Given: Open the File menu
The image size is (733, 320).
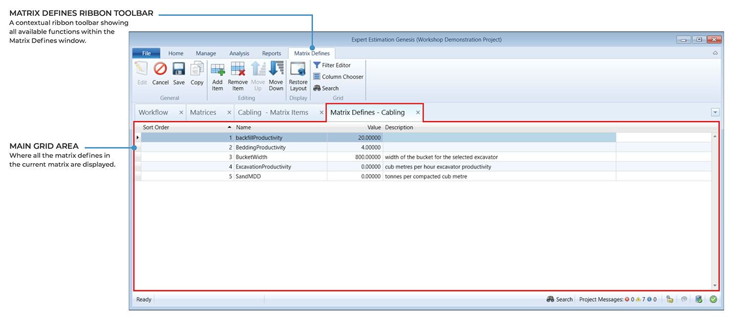Looking at the screenshot, I should tap(147, 53).
